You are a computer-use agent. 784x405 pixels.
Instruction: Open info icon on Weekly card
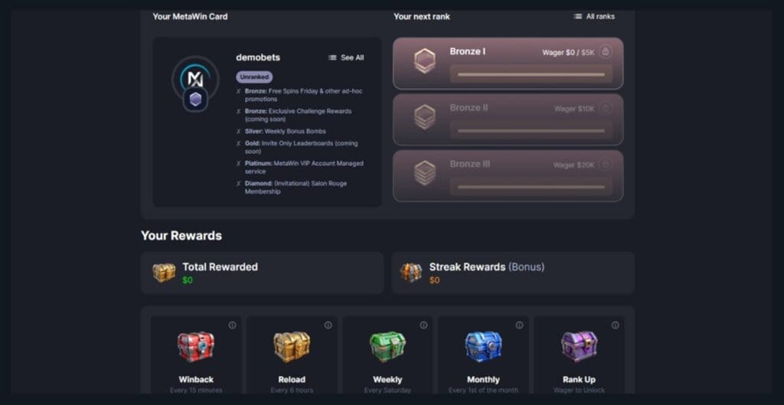pos(423,325)
